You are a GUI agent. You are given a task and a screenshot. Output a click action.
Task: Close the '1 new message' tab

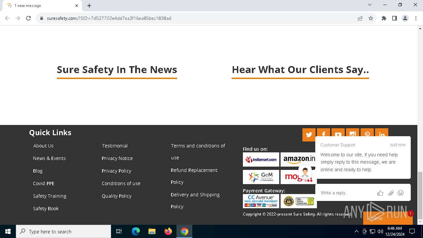77,6
